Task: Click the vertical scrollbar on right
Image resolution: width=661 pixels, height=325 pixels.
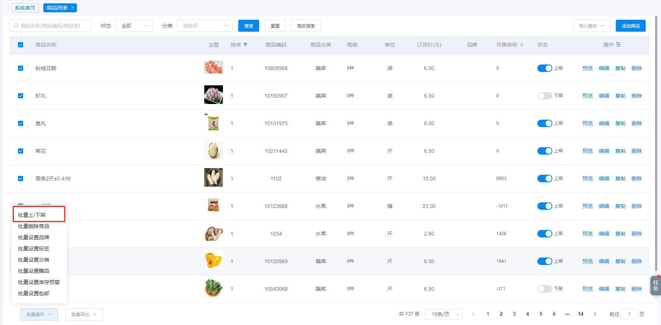Action: coord(656,143)
